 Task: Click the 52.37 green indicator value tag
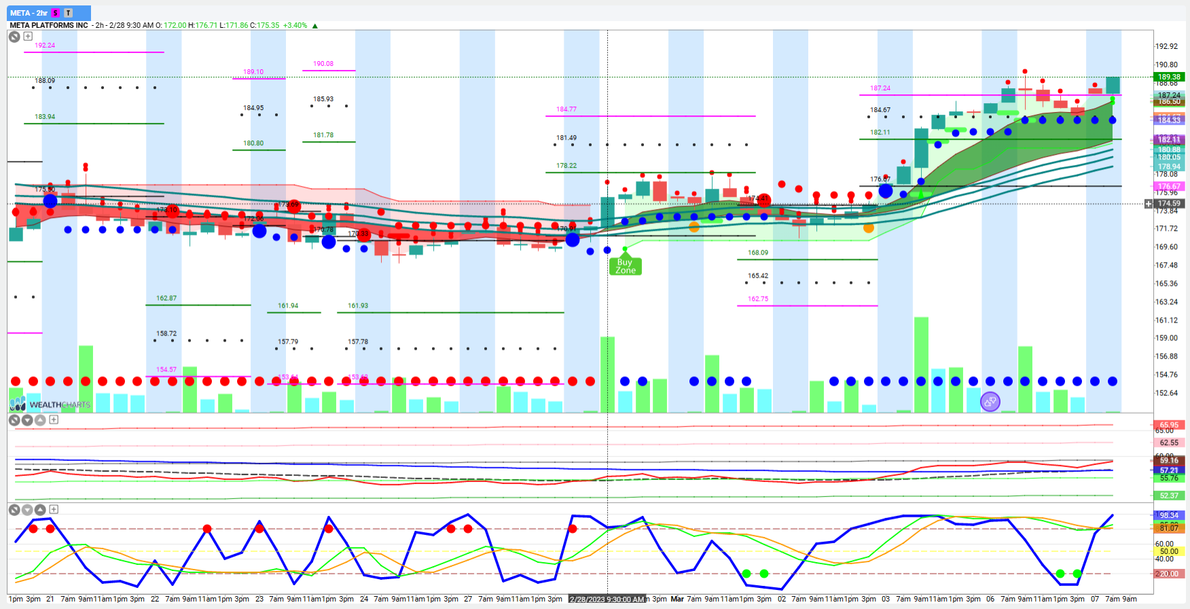point(1169,496)
